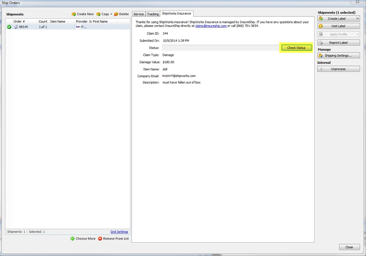Click the Claim ID value 344
This screenshot has width=366, height=256.
165,33
